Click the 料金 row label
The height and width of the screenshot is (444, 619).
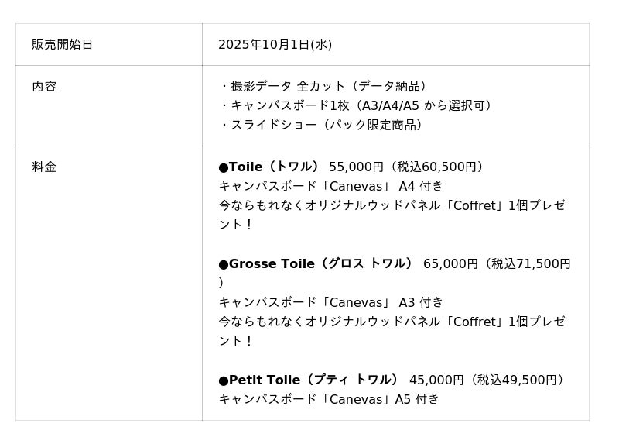44,167
